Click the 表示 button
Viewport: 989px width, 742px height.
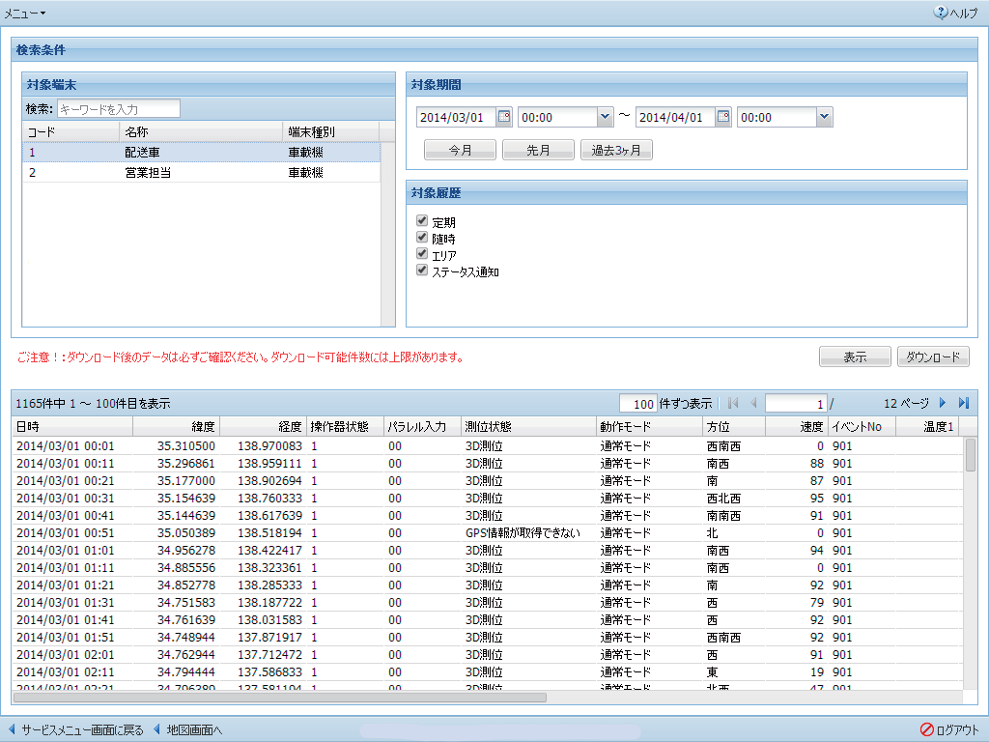tap(855, 357)
